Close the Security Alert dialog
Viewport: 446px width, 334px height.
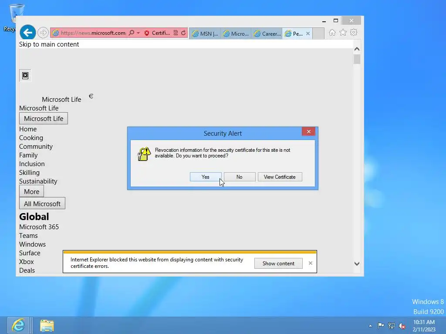pyautogui.click(x=309, y=131)
